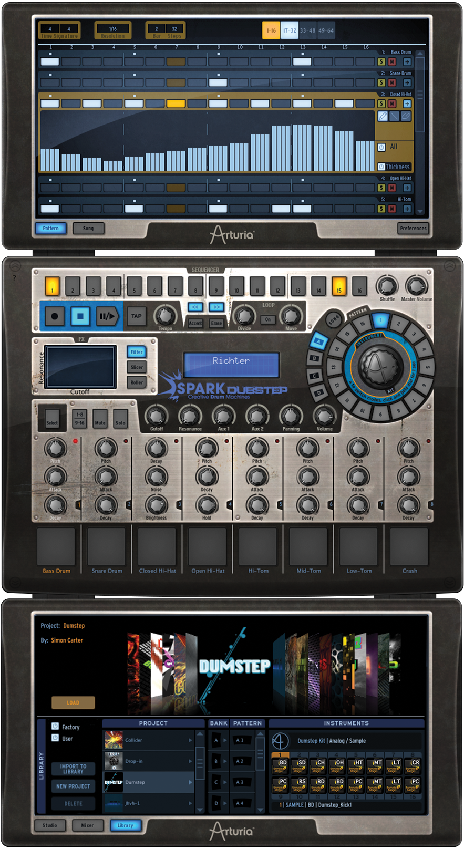Click the SONG button on the pattern wheel

tap(334, 320)
